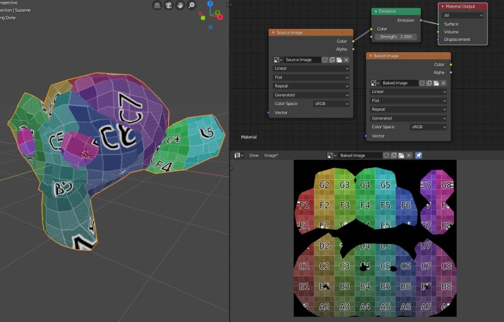Click Baked Image node Alpha output socket
The width and height of the screenshot is (504, 322).
tap(450, 72)
